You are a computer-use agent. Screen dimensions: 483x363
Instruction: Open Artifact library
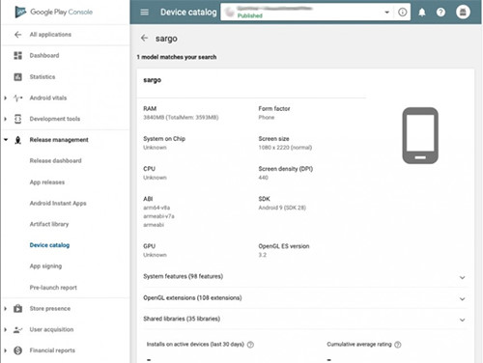49,224
